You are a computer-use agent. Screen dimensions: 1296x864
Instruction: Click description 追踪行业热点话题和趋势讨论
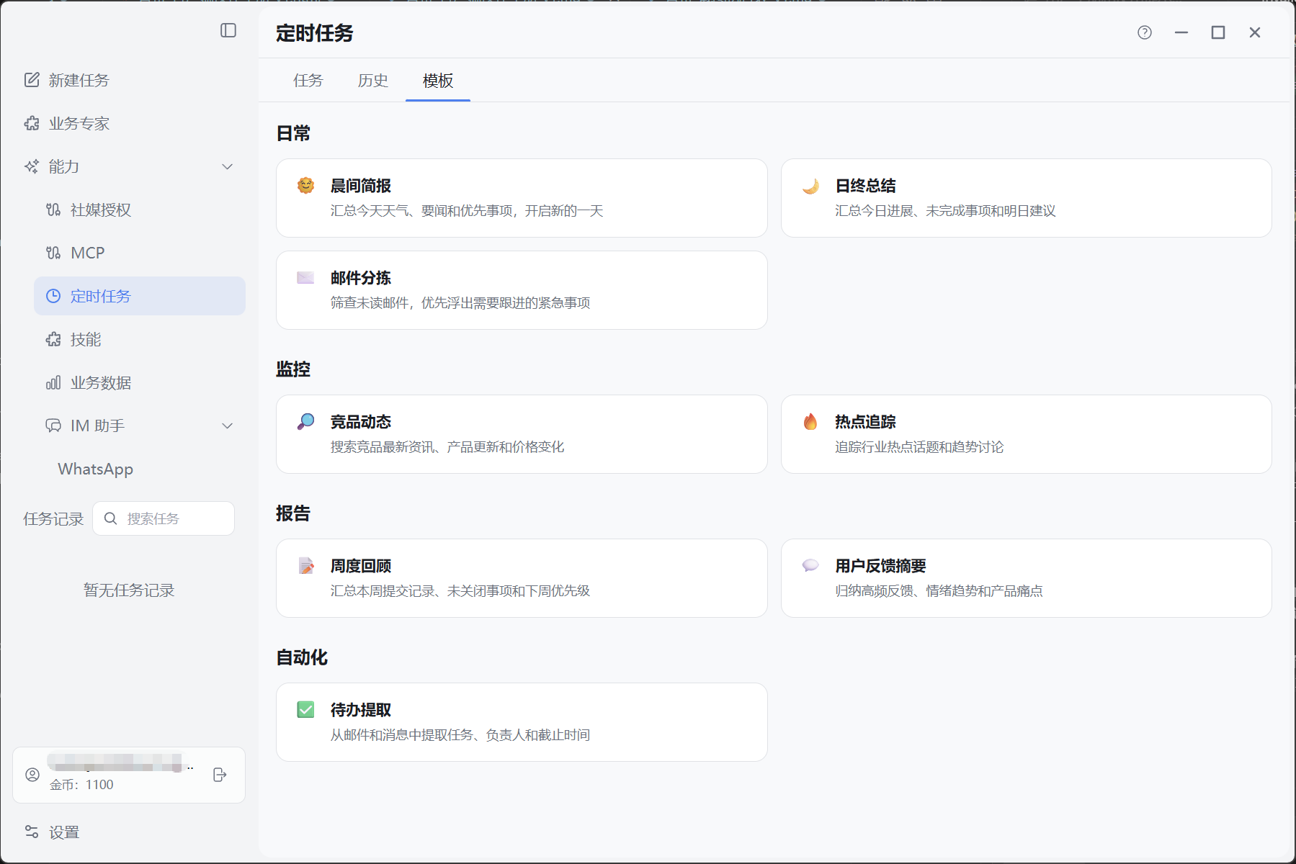point(919,447)
